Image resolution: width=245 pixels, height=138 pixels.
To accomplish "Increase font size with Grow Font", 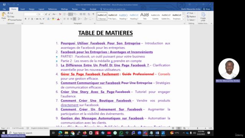I will (x=46, y=14).
